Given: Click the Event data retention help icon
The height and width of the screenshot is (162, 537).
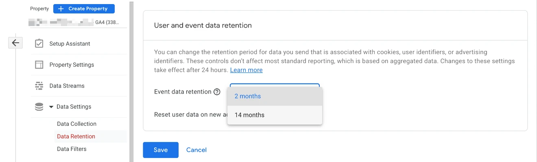Looking at the screenshot, I should coord(217,92).
